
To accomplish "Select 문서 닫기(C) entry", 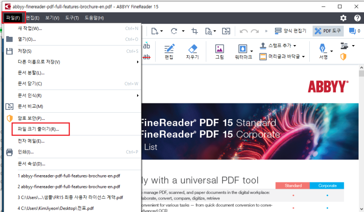I will click(72, 84).
